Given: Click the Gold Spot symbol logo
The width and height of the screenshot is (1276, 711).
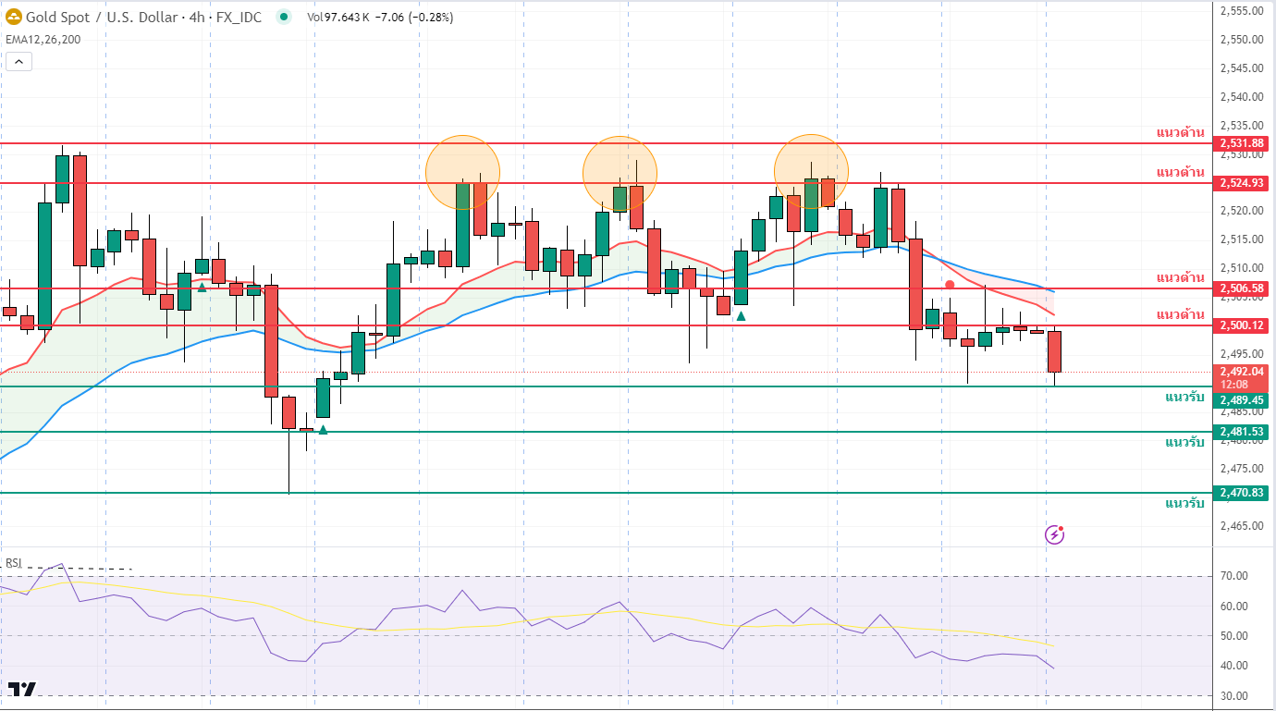Looking at the screenshot, I should [14, 17].
